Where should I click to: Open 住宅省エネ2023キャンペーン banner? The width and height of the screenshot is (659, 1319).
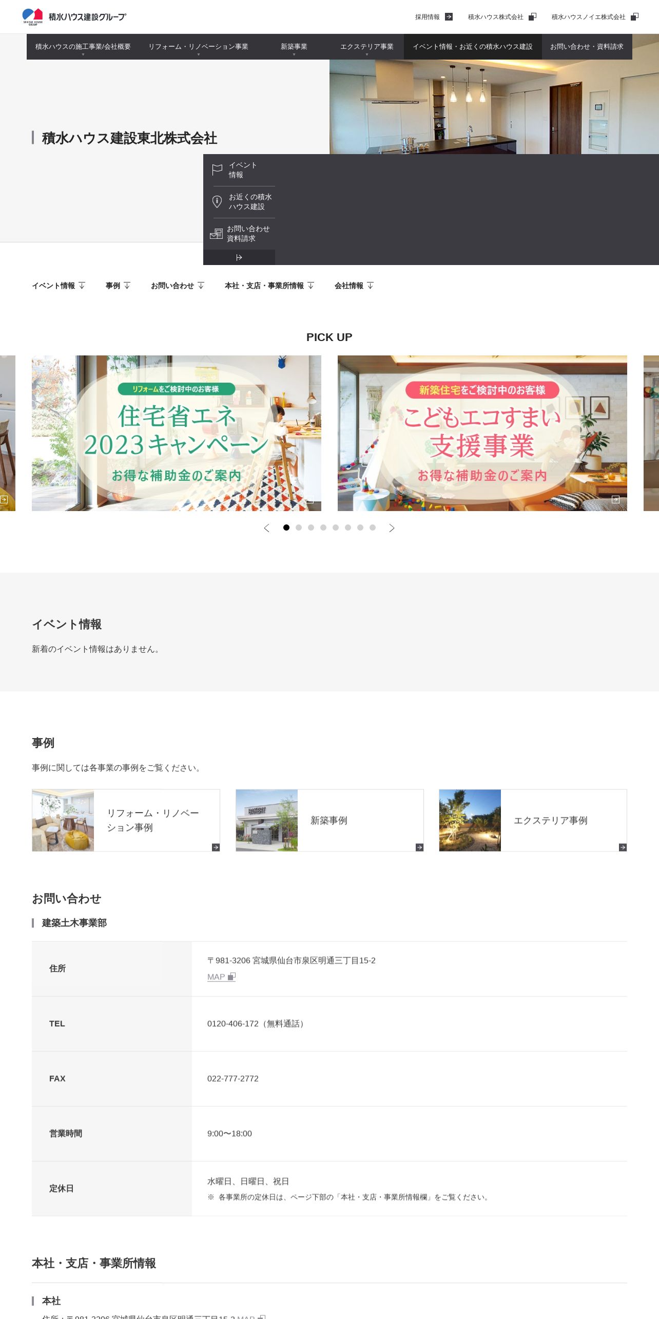pyautogui.click(x=177, y=433)
